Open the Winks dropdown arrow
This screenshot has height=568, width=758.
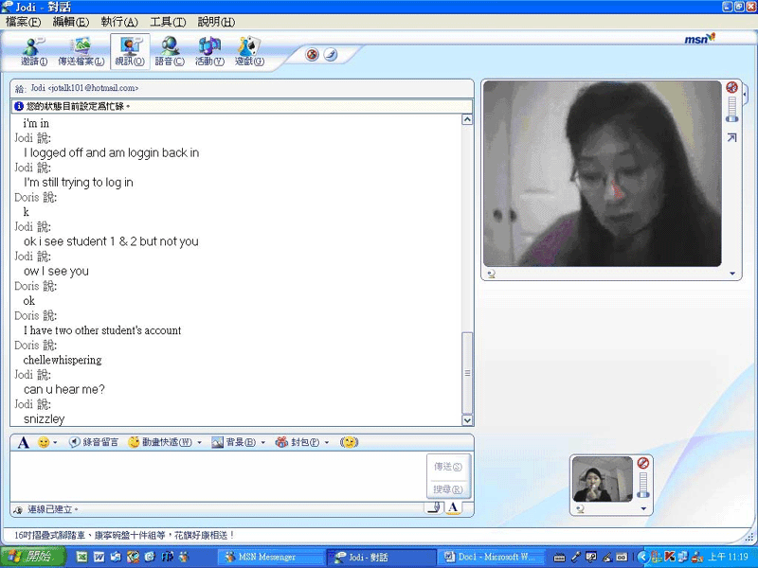(199, 442)
